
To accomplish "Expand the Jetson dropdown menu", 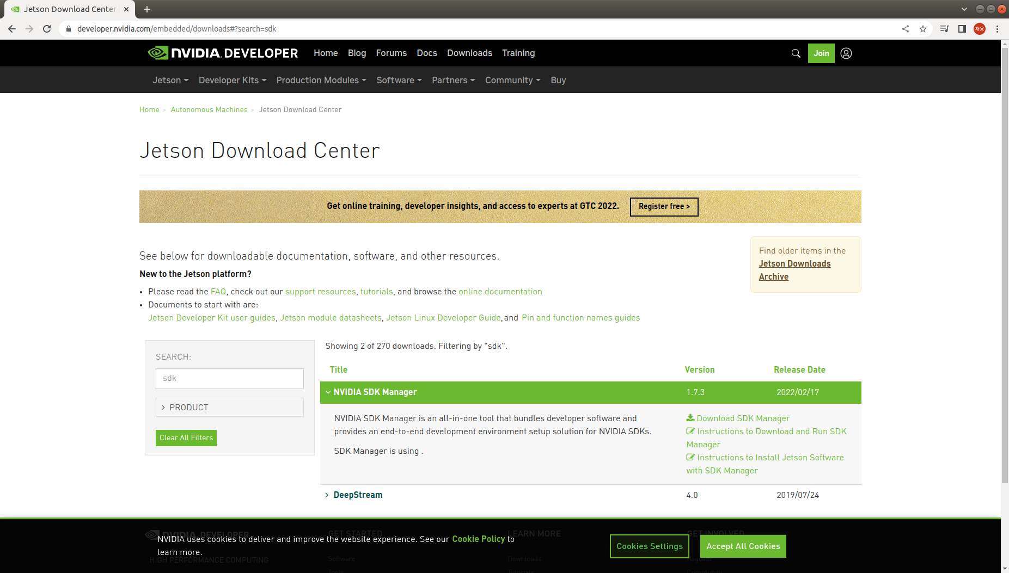I will pyautogui.click(x=170, y=80).
